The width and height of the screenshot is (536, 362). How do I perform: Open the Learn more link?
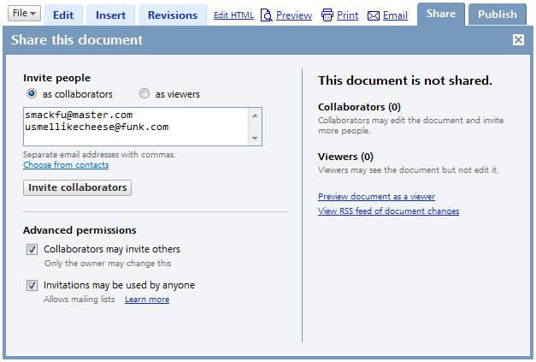point(147,300)
